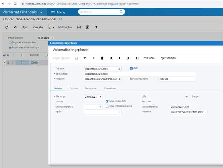Viewport: 223px width, 168px height.
Task: Jump to first schedule record
Action: pyautogui.click(x=111, y=58)
